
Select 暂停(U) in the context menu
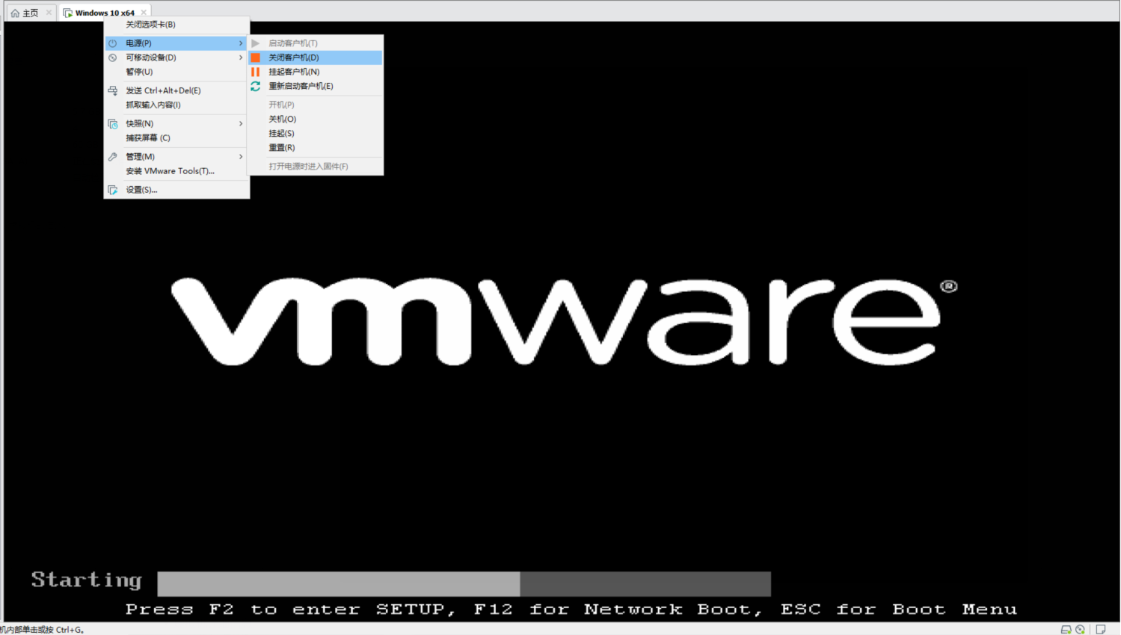tap(176, 72)
